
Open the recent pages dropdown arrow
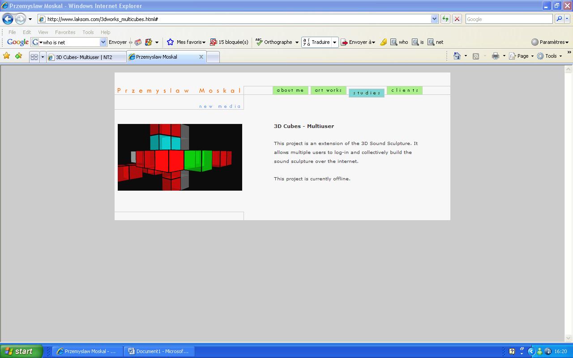click(30, 19)
